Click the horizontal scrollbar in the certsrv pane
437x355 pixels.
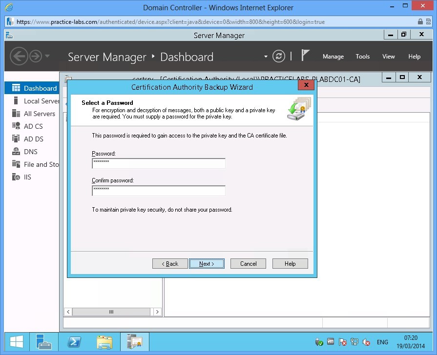click(x=112, y=312)
